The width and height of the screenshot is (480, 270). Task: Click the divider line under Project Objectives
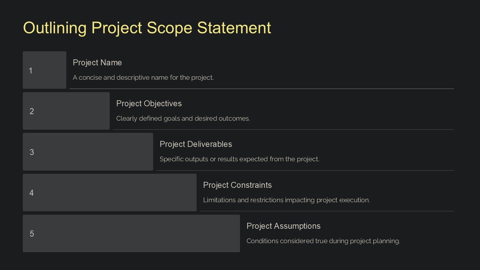tap(283, 129)
